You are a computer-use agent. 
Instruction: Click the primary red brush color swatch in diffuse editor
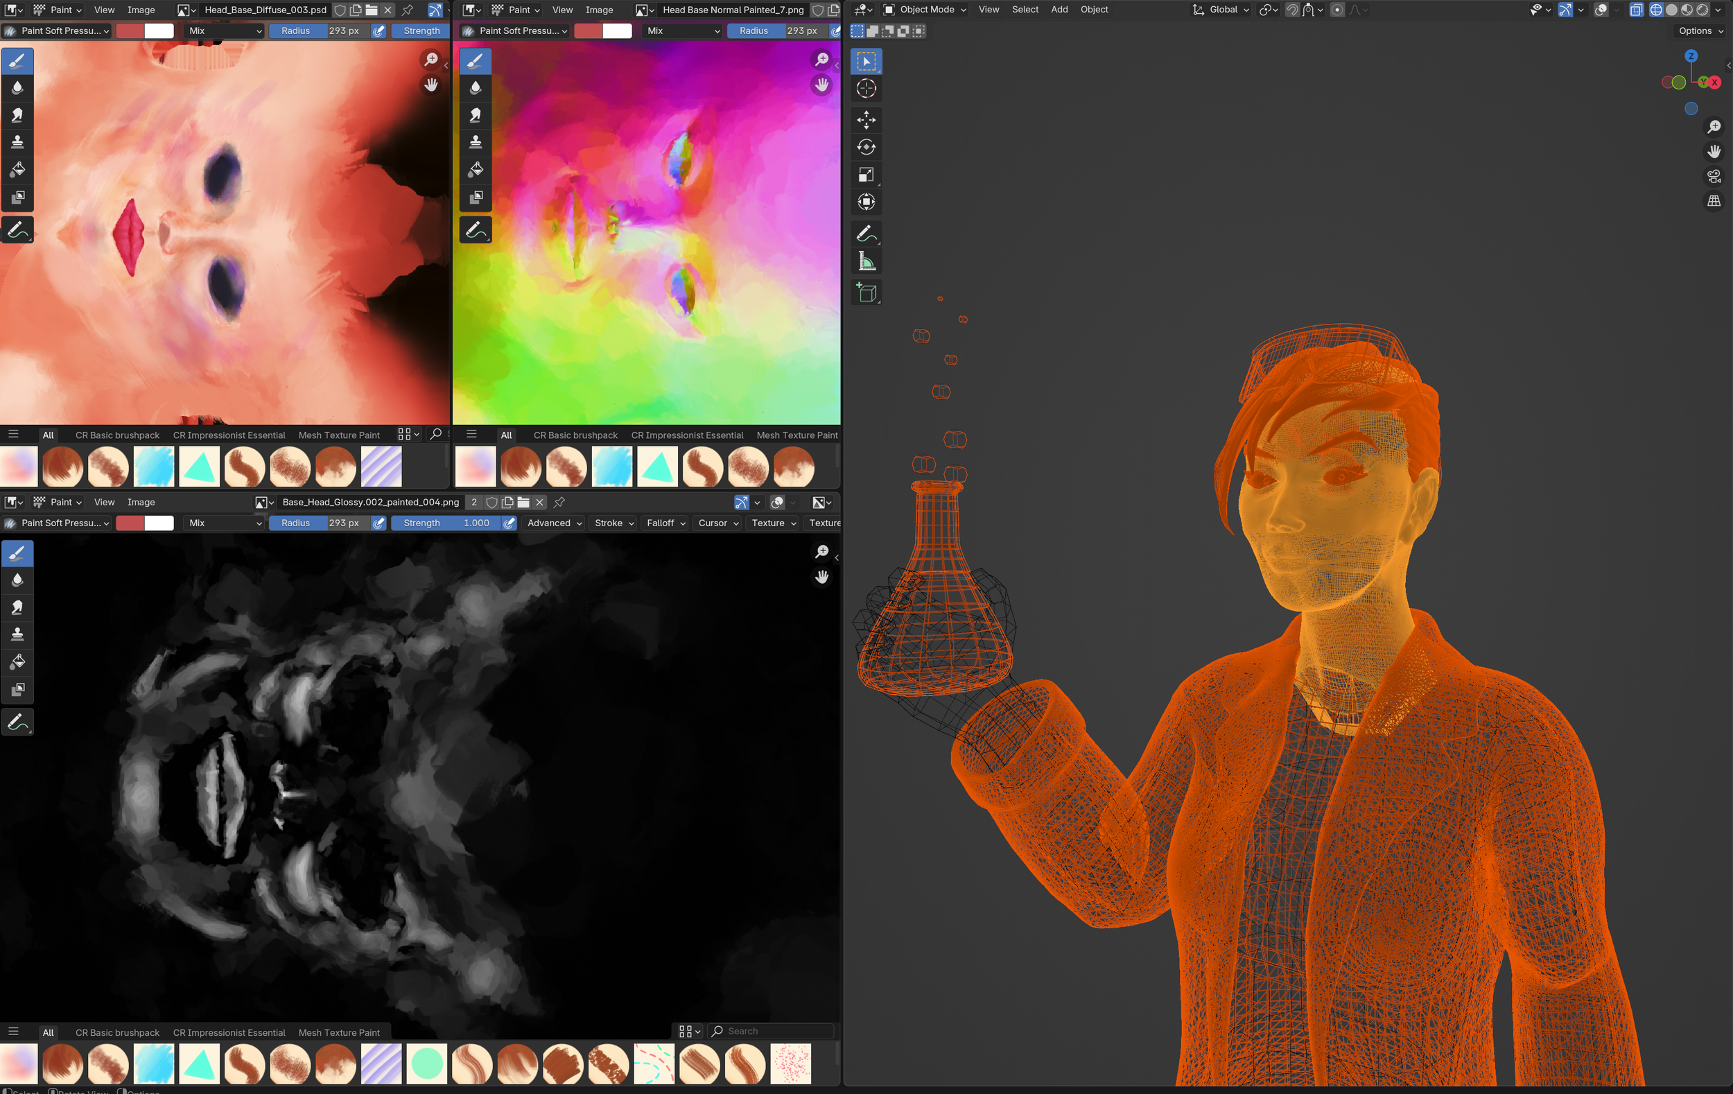pos(130,31)
